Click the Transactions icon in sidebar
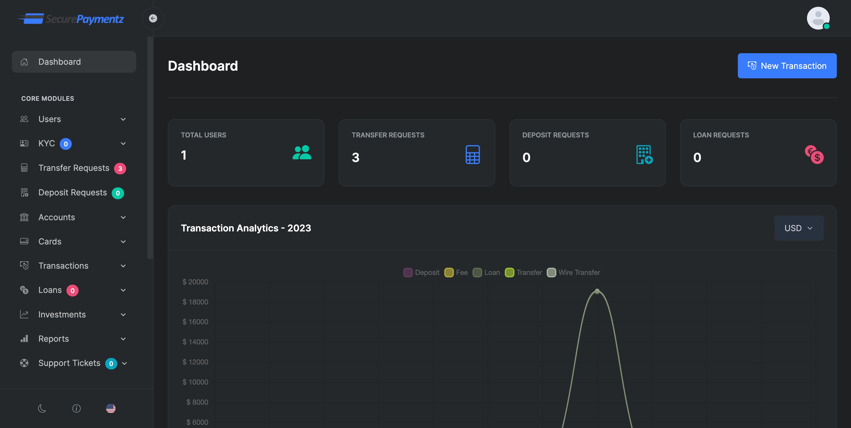Image resolution: width=851 pixels, height=428 pixels. (24, 265)
